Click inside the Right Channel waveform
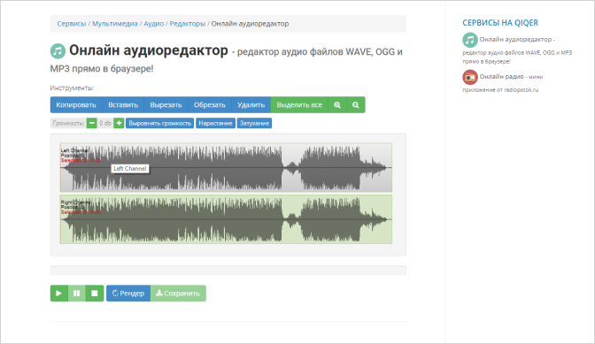The image size is (595, 344). [226, 219]
